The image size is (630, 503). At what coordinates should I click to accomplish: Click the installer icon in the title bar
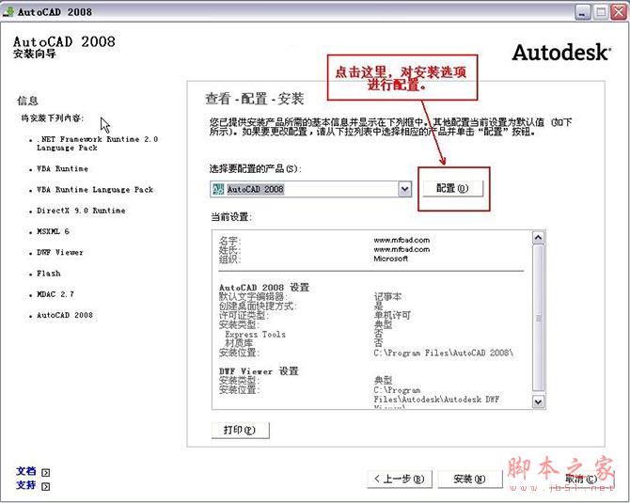[8, 11]
